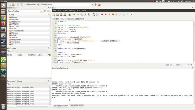Image resolution: width=195 pixels, height=110 pixels.
Task: Browse directories folder icon in main toolbar
Action: 99,5
